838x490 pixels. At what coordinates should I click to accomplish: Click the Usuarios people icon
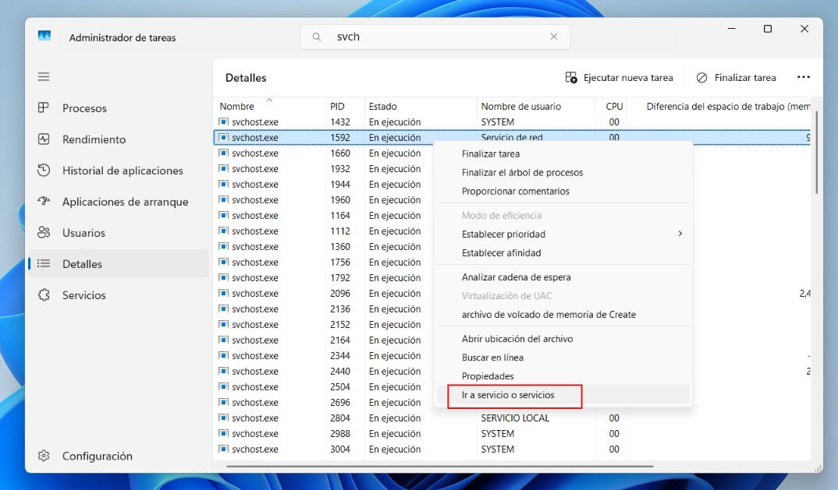click(x=44, y=233)
